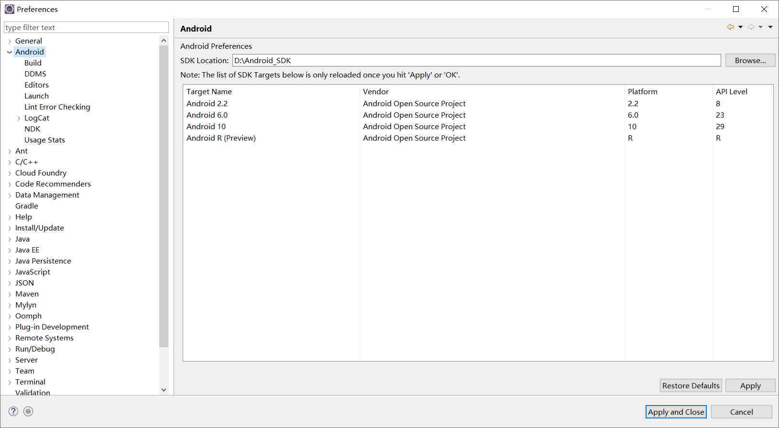Click the tree scrollbar up arrow

click(164, 41)
